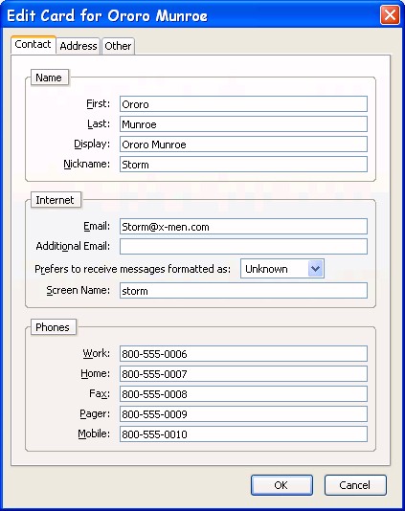Screen dimensions: 405x511
Task: Open the Other tab
Action: [x=118, y=46]
